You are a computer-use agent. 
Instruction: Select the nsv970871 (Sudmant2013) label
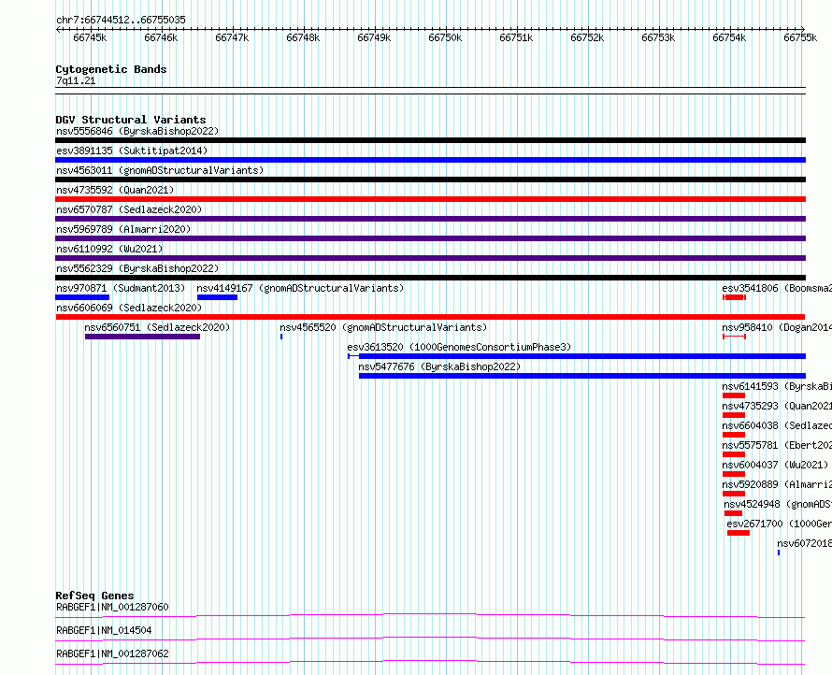[121, 288]
